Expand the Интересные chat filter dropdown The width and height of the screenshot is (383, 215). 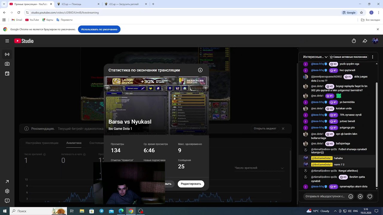pyautogui.click(x=315, y=57)
